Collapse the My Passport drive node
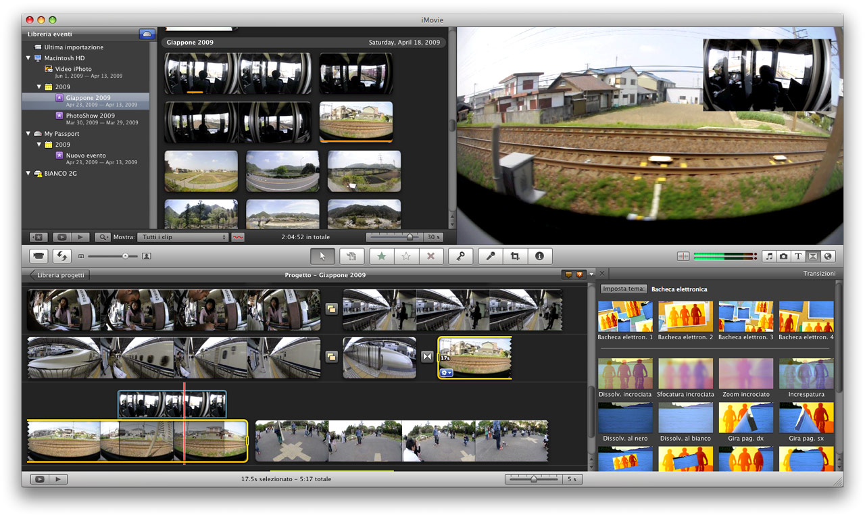The width and height of the screenshot is (865, 517). coord(28,134)
